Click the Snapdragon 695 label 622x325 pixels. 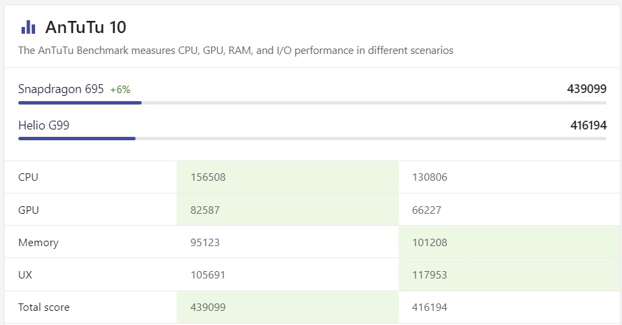pos(61,89)
